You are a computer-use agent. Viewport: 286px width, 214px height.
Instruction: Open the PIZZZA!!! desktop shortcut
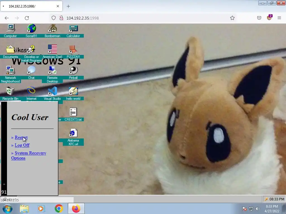point(73,51)
